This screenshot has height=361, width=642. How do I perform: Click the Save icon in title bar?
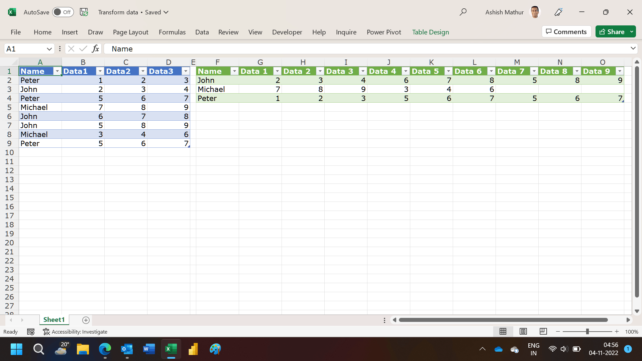[x=84, y=12]
